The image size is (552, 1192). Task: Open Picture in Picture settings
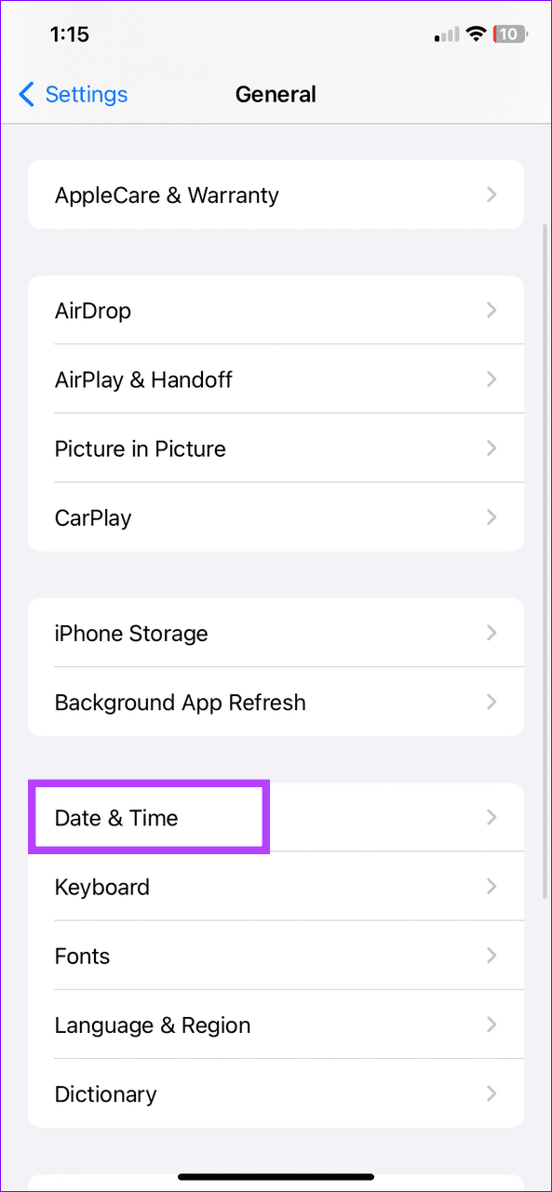(x=276, y=448)
